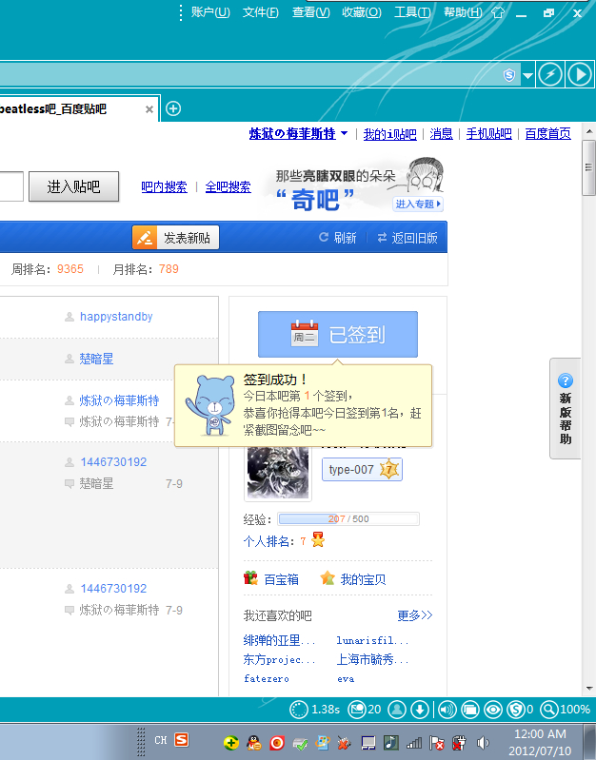This screenshot has height=760, width=596.
Task: Open the 东方projec... bar link
Action: click(x=279, y=660)
